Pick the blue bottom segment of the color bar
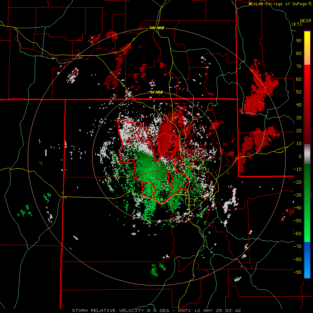Image resolution: width=313 pixels, height=313 pixels. [307, 260]
